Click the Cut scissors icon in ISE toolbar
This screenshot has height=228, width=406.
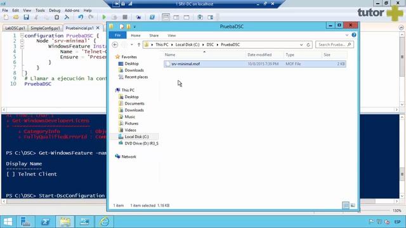36,17
